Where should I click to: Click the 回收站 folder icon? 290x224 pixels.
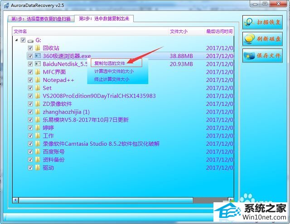(38, 48)
